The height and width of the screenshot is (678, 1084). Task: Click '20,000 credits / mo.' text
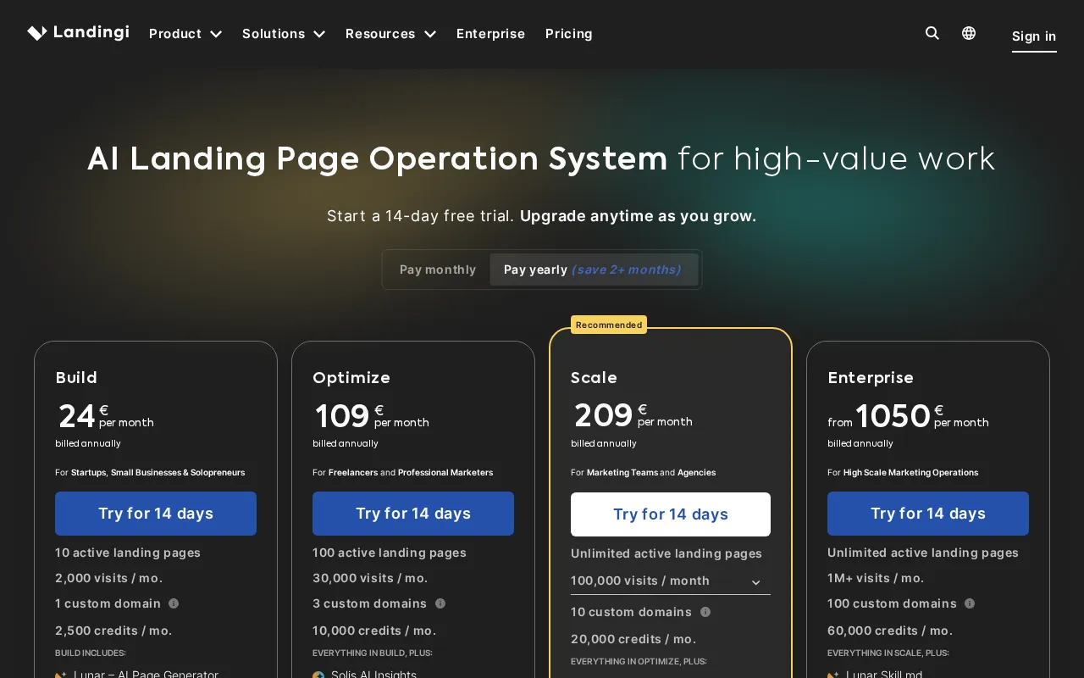coord(633,639)
